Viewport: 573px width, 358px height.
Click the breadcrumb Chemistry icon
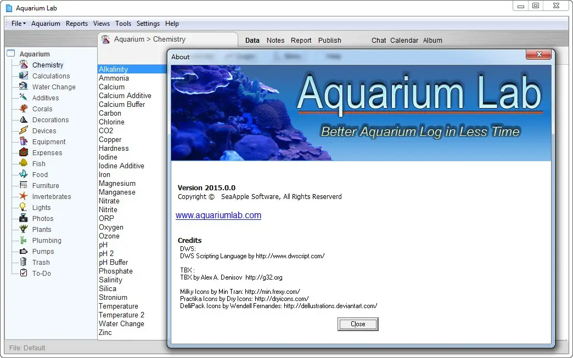[x=105, y=39]
